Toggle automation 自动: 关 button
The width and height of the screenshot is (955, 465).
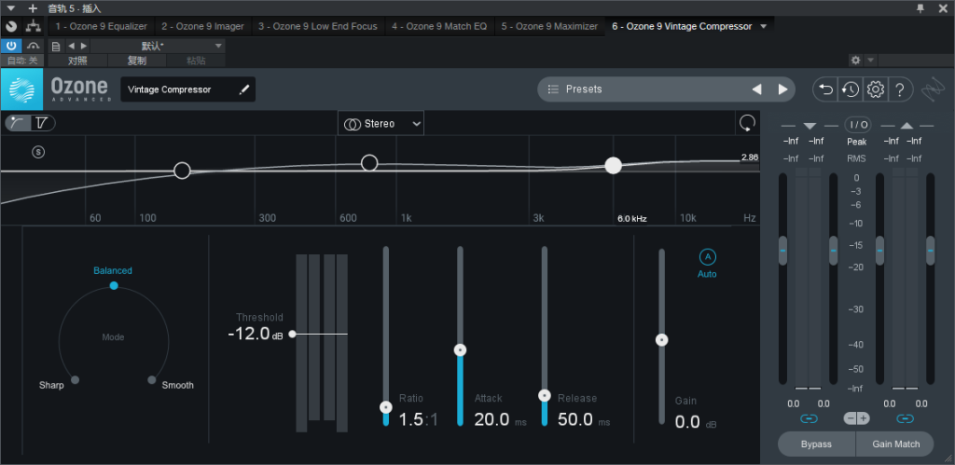pyautogui.click(x=22, y=61)
